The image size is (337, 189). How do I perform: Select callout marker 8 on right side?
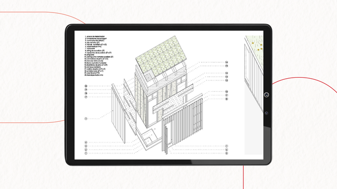pyautogui.click(x=226, y=99)
